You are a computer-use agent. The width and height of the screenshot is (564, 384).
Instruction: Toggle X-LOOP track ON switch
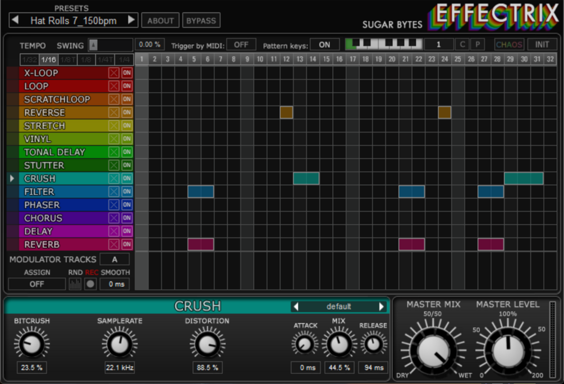(127, 72)
